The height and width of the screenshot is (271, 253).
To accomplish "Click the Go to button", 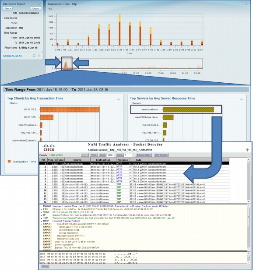I will (x=120, y=155).
